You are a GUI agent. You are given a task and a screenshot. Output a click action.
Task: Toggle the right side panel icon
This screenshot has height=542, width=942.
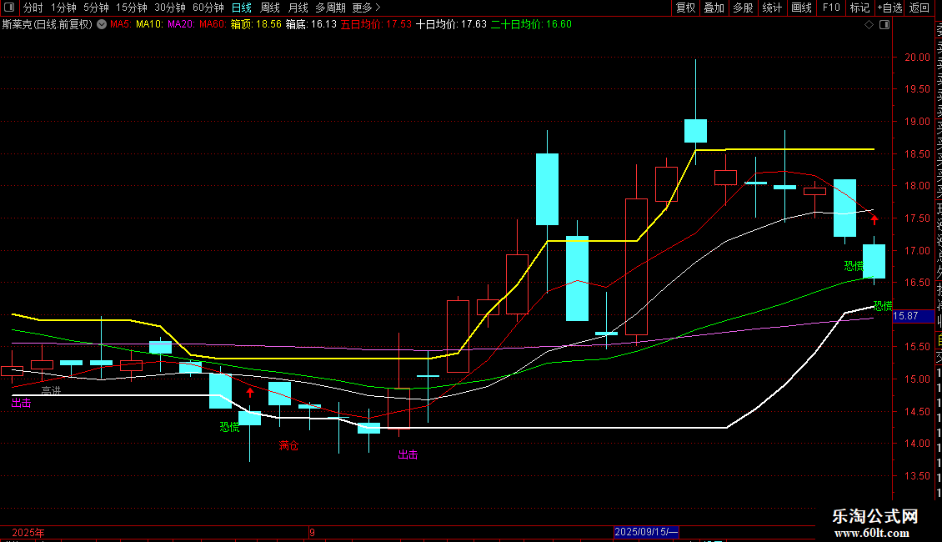click(884, 24)
